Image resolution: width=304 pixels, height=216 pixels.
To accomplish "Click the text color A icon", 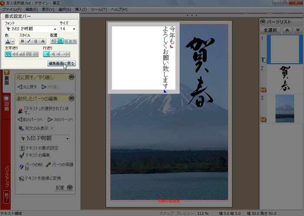I will 8,41.
